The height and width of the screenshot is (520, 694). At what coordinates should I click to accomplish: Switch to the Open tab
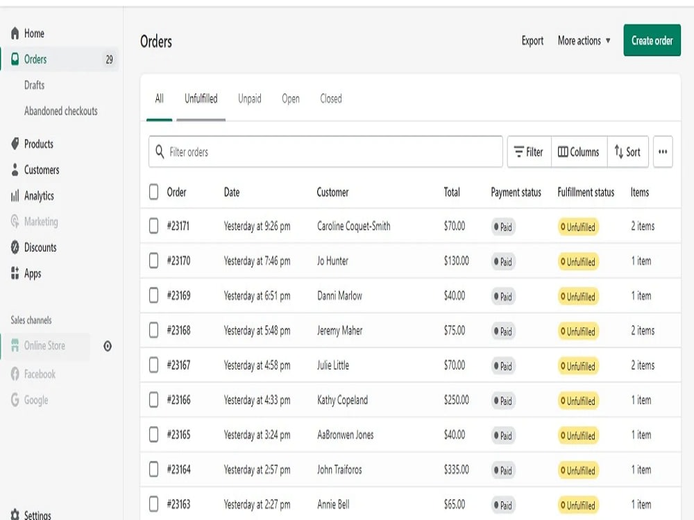291,98
